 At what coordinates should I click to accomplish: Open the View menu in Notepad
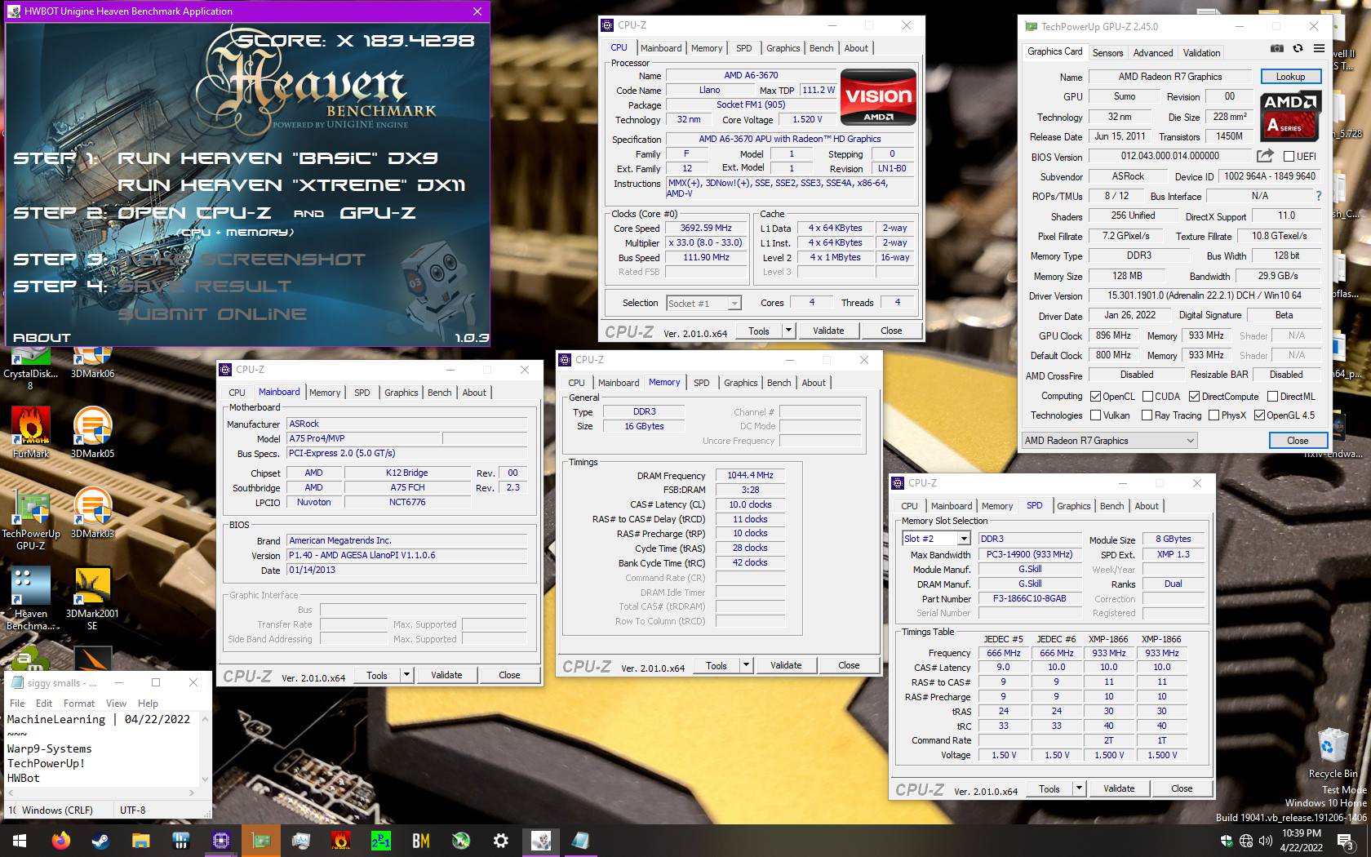click(x=116, y=703)
